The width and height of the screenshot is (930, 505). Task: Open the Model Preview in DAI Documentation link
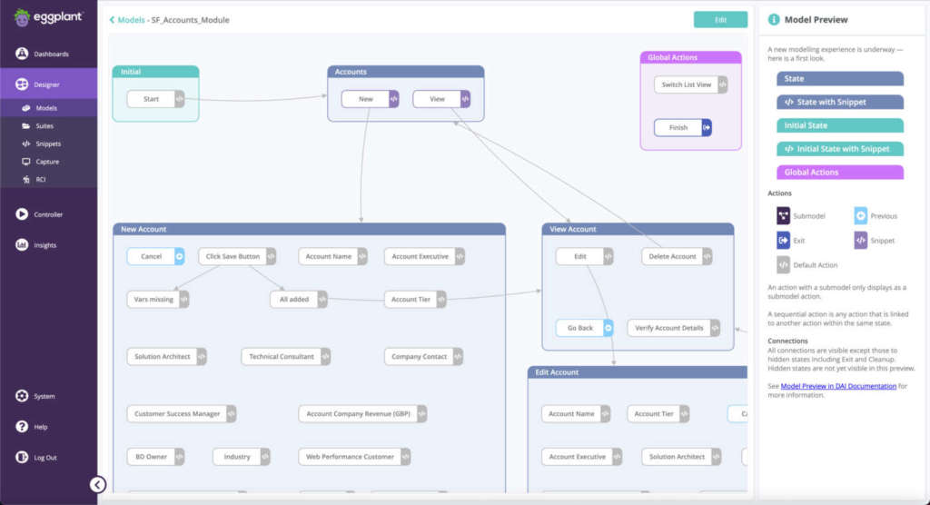pyautogui.click(x=838, y=386)
